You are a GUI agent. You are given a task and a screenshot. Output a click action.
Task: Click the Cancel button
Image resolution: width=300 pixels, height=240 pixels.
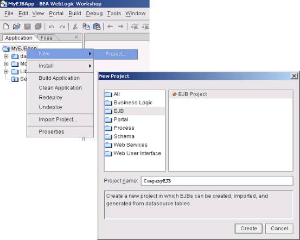tap(279, 228)
